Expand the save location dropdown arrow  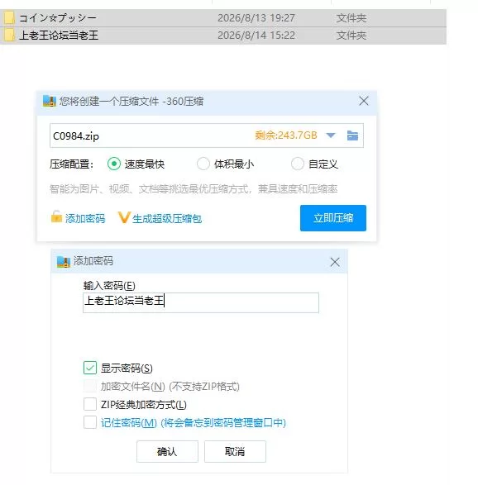[x=331, y=136]
